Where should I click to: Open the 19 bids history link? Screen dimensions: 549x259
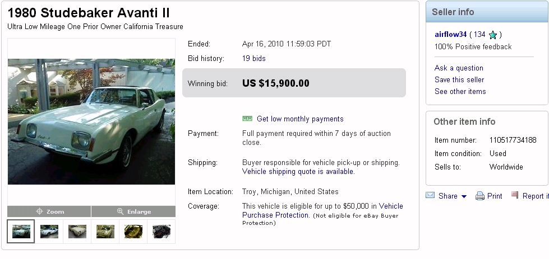tap(253, 58)
